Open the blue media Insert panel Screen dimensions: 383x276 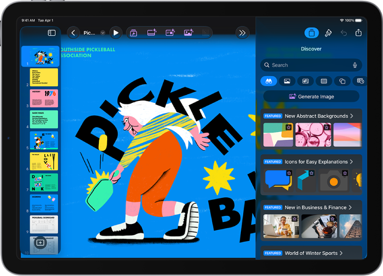tap(311, 33)
